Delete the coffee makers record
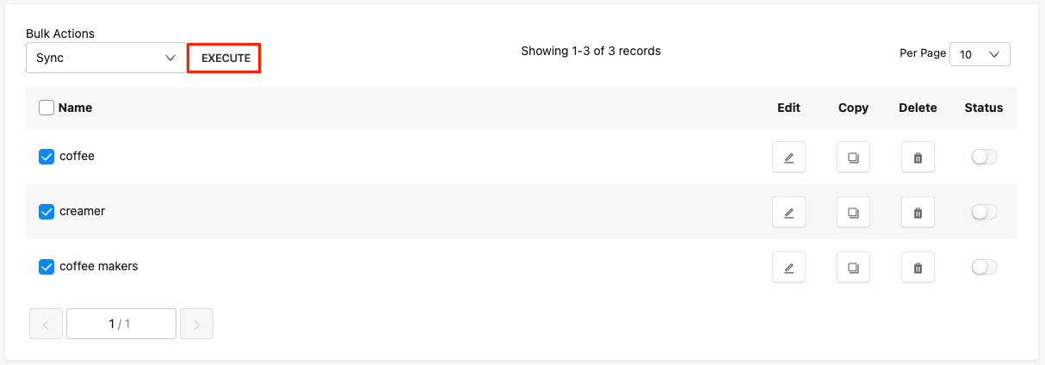 tap(918, 268)
